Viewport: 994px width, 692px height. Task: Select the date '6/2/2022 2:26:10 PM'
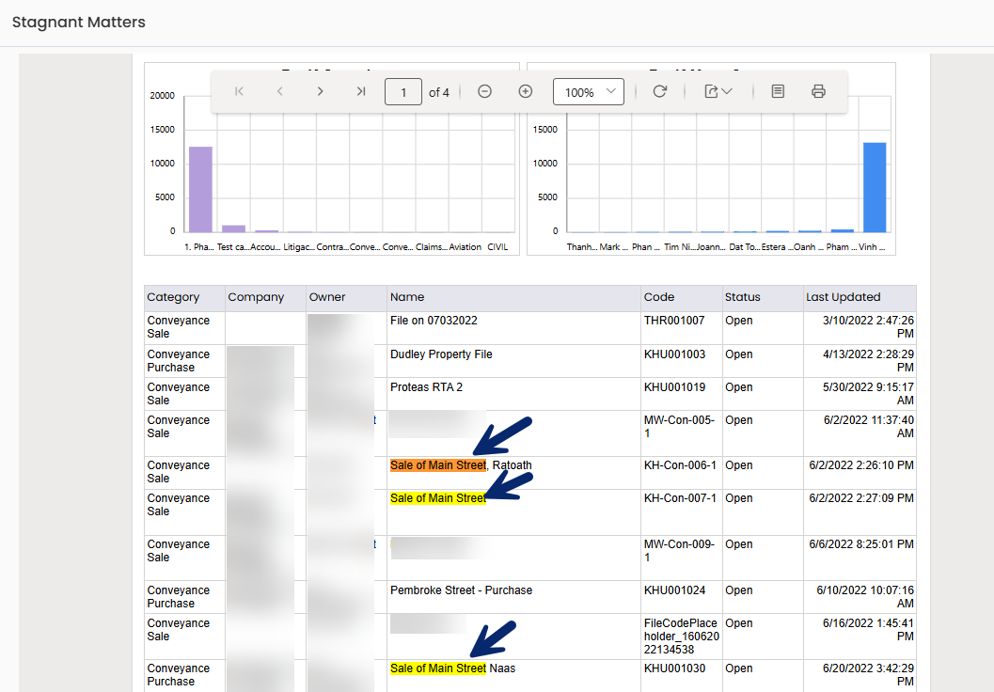(861, 465)
